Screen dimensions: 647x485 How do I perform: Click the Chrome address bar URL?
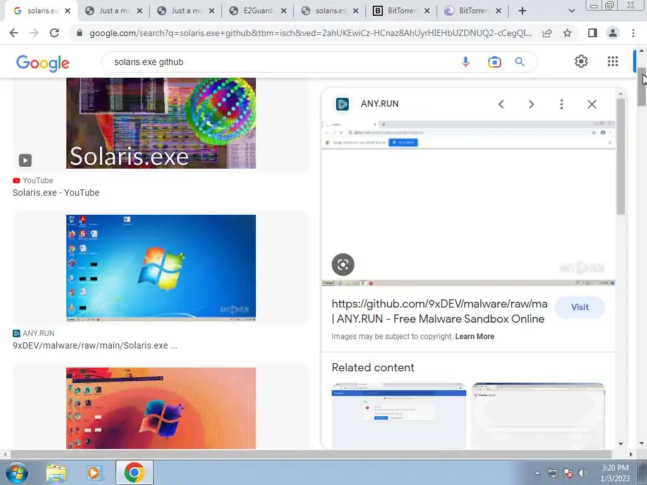pyautogui.click(x=311, y=33)
